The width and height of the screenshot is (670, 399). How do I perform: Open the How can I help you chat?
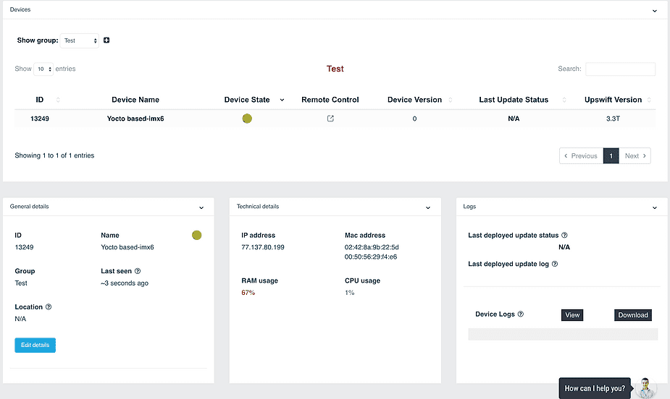(x=595, y=388)
